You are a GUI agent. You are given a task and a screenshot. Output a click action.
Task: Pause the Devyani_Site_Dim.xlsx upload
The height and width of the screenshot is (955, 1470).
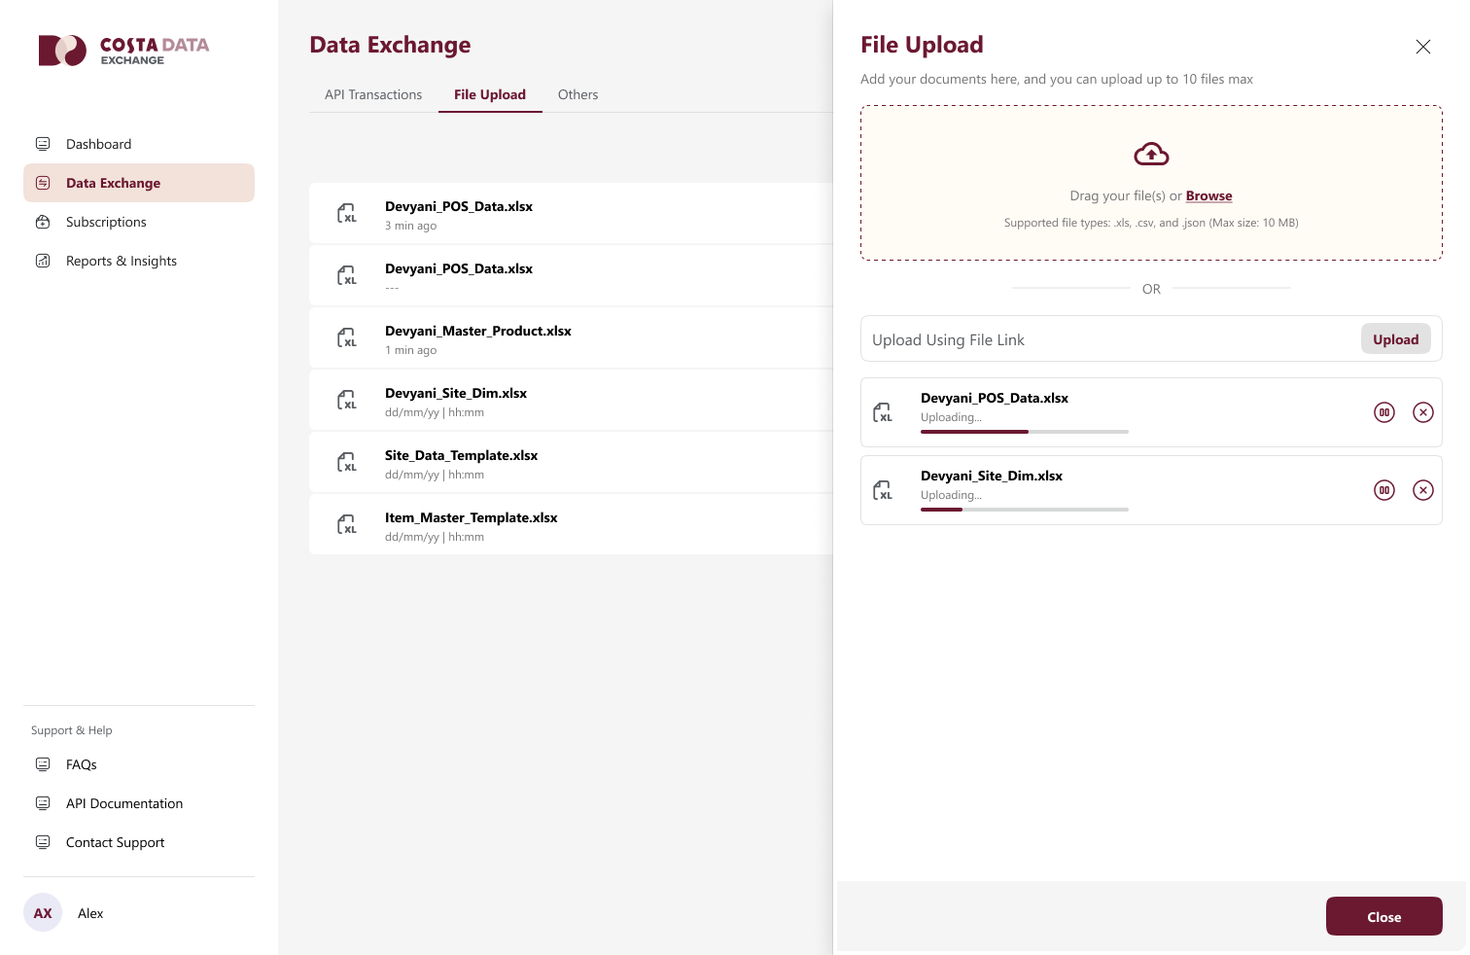pyautogui.click(x=1384, y=490)
